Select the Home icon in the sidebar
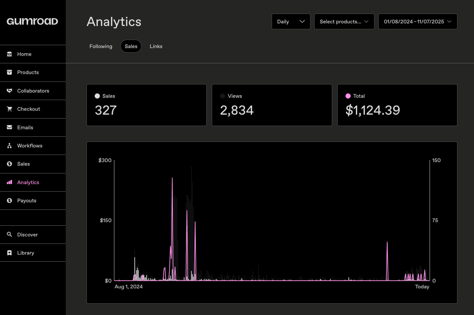The height and width of the screenshot is (315, 474). [x=9, y=54]
